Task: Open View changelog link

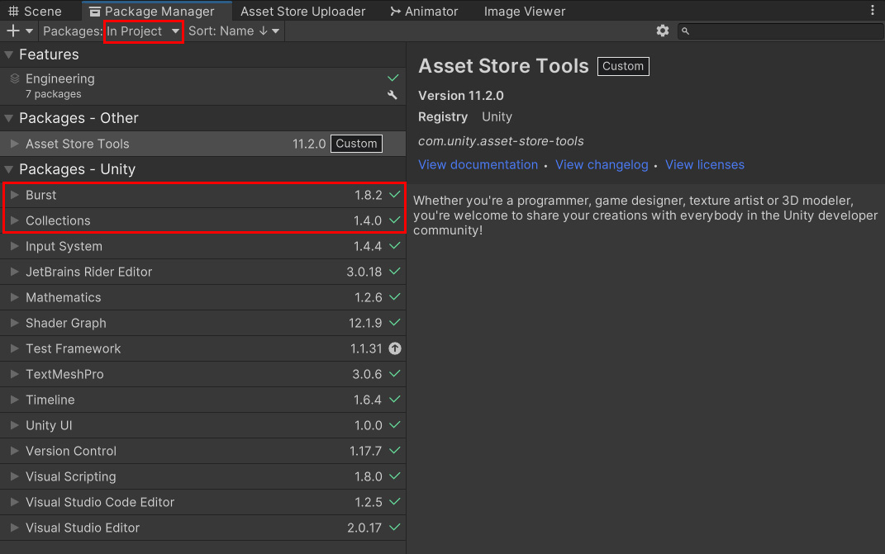Action: [x=602, y=165]
